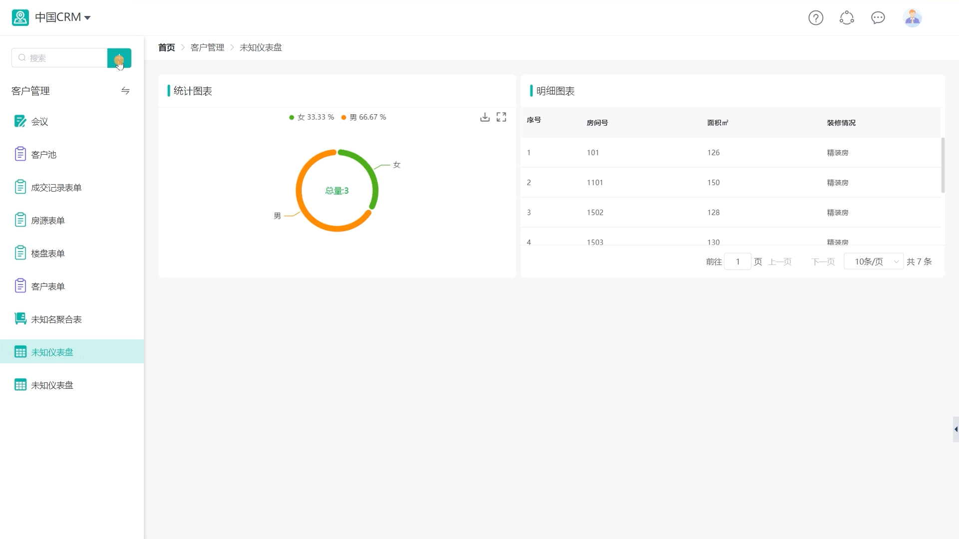Open 成交记录表单 in the sidebar
The height and width of the screenshot is (539, 959).
72,188
